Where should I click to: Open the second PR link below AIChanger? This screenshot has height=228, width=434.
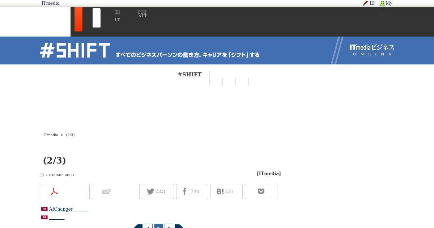coord(57,218)
